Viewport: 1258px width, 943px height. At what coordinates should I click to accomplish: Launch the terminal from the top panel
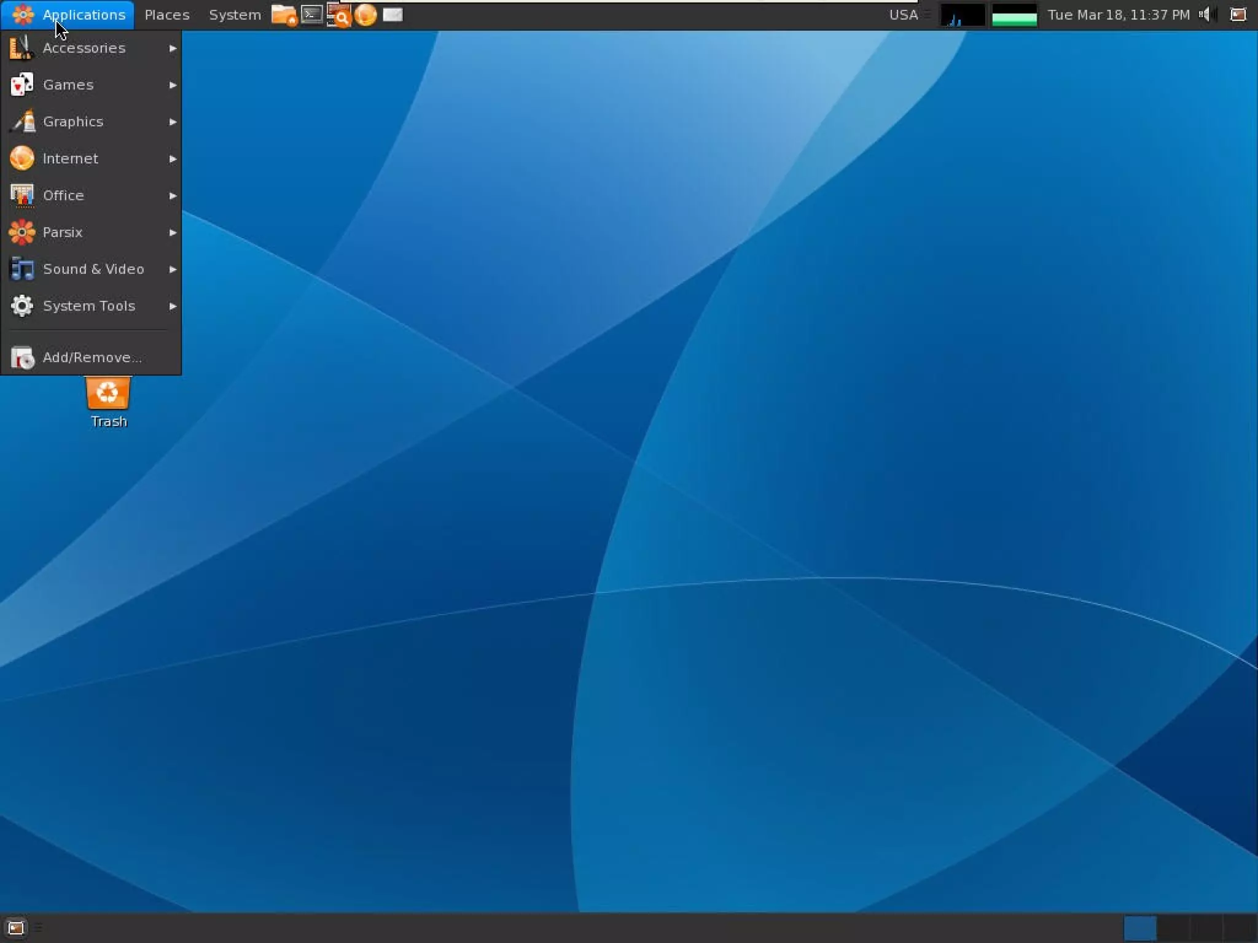tap(312, 15)
